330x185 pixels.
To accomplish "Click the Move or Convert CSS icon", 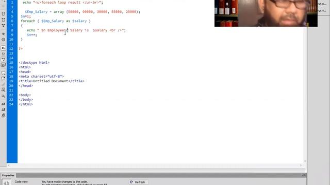I will [x=4, y=96].
